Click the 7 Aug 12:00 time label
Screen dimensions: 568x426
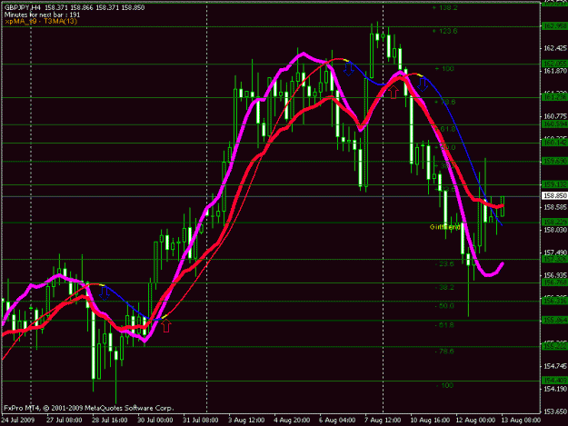click(383, 421)
